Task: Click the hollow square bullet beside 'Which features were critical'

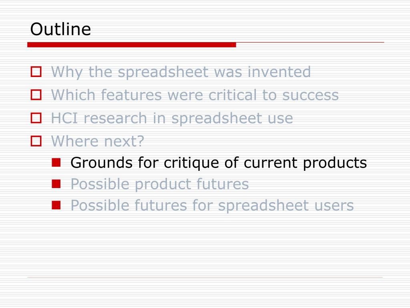Action: [x=36, y=95]
